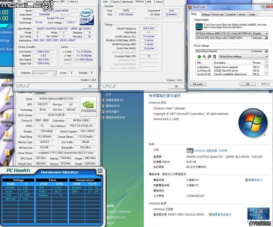The width and height of the screenshot is (273, 227).
Task: Click shield icon beside Remote settings (R) link
Action: (x=103, y=106)
